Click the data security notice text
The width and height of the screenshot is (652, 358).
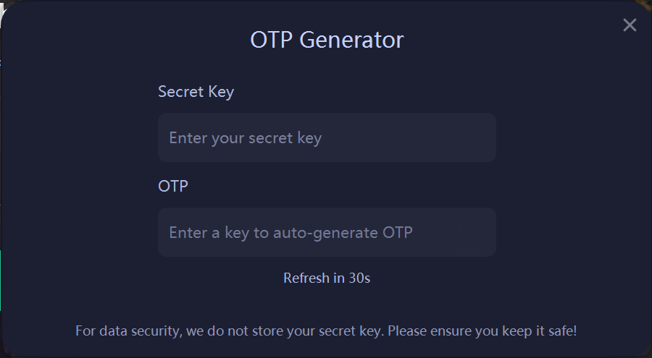326,331
